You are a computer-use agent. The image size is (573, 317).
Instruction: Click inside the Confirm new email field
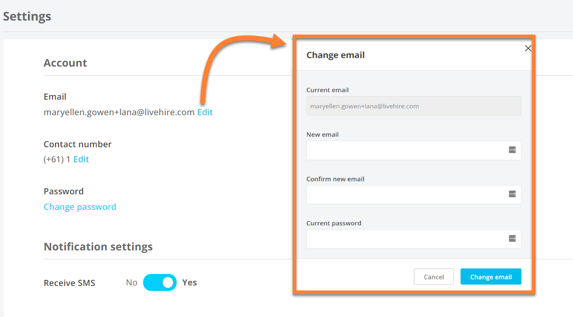coord(400,195)
